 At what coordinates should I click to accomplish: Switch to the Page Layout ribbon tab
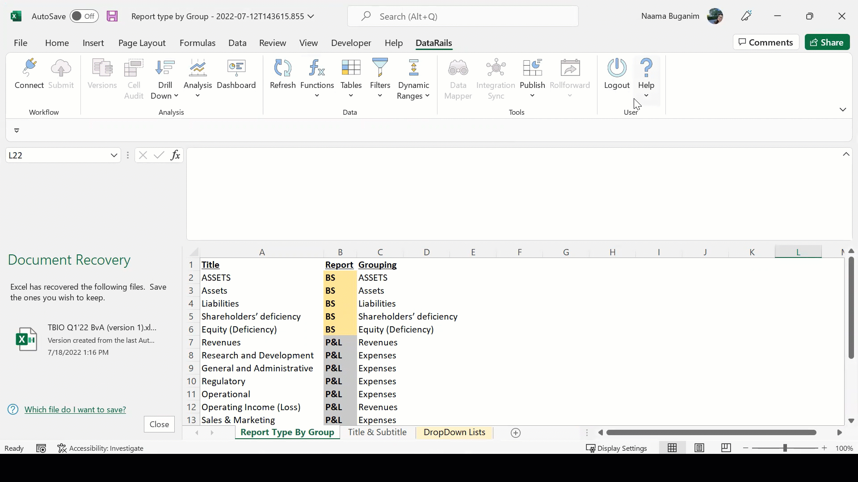pyautogui.click(x=142, y=43)
